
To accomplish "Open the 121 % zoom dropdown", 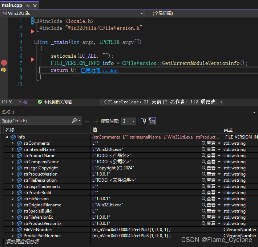I will click(x=20, y=102).
